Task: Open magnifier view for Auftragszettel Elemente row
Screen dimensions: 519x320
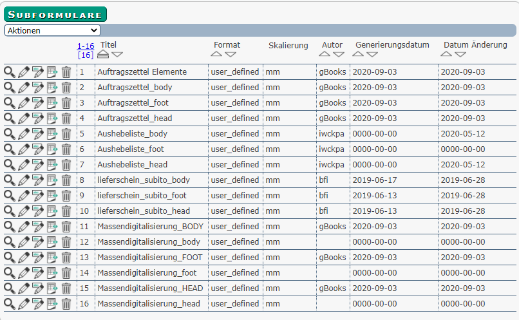Action: coord(9,72)
